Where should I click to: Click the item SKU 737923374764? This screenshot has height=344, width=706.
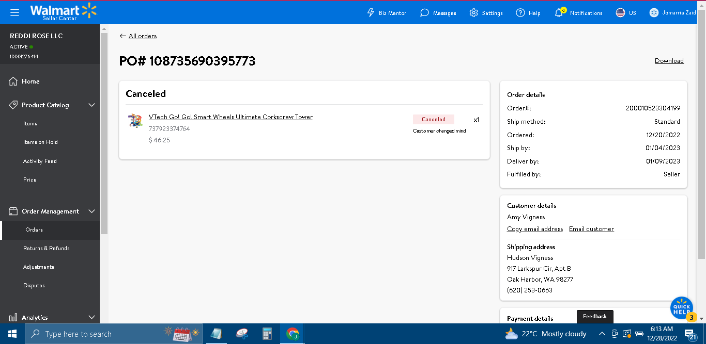click(169, 129)
